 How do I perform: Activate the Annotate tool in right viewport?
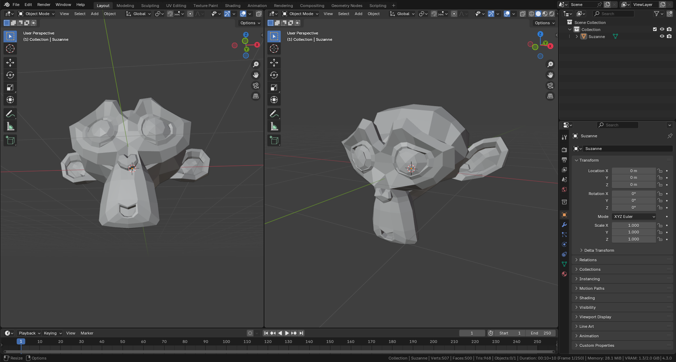[274, 114]
